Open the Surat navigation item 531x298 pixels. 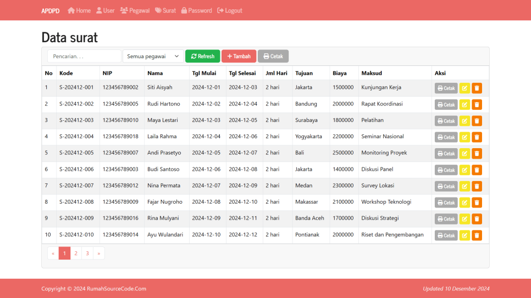165,10
